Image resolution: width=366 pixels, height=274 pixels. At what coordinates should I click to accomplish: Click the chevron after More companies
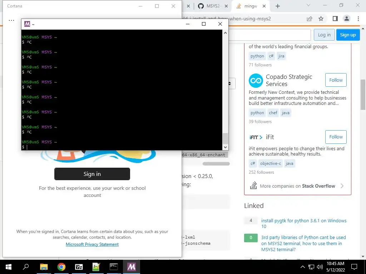[x=342, y=186]
